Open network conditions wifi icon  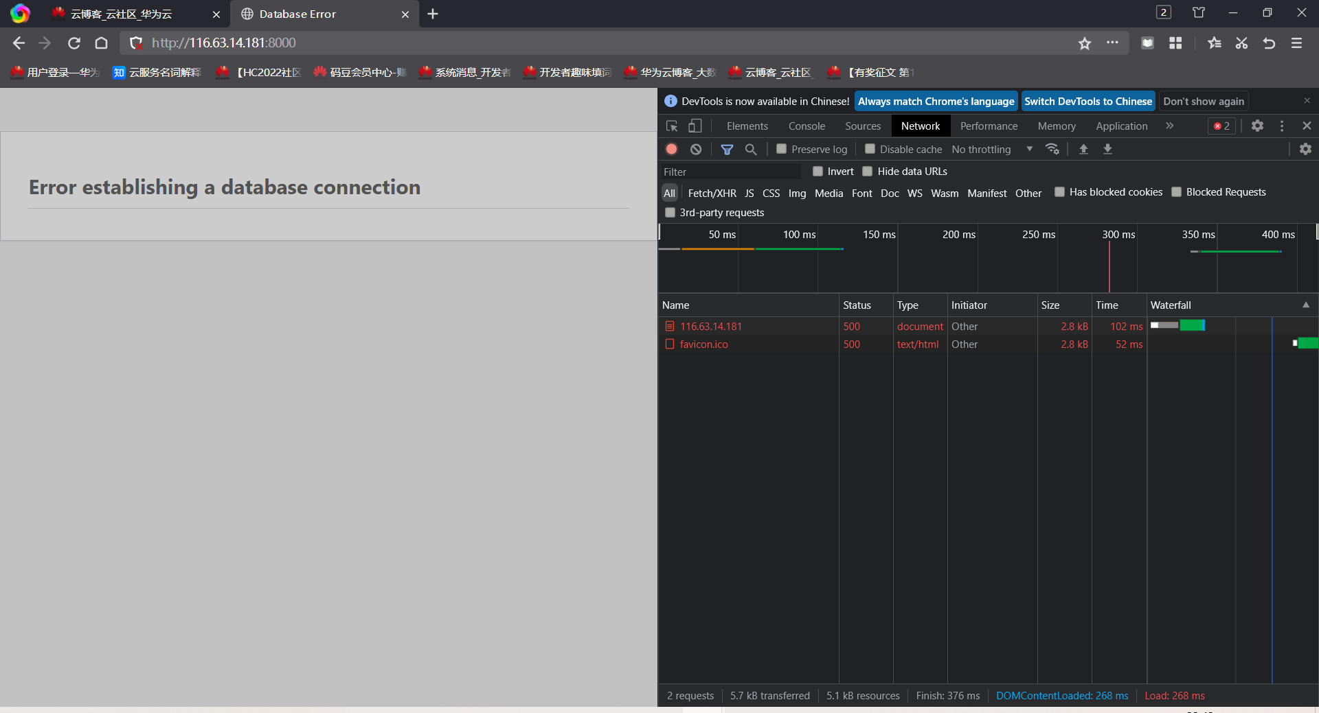(1052, 149)
